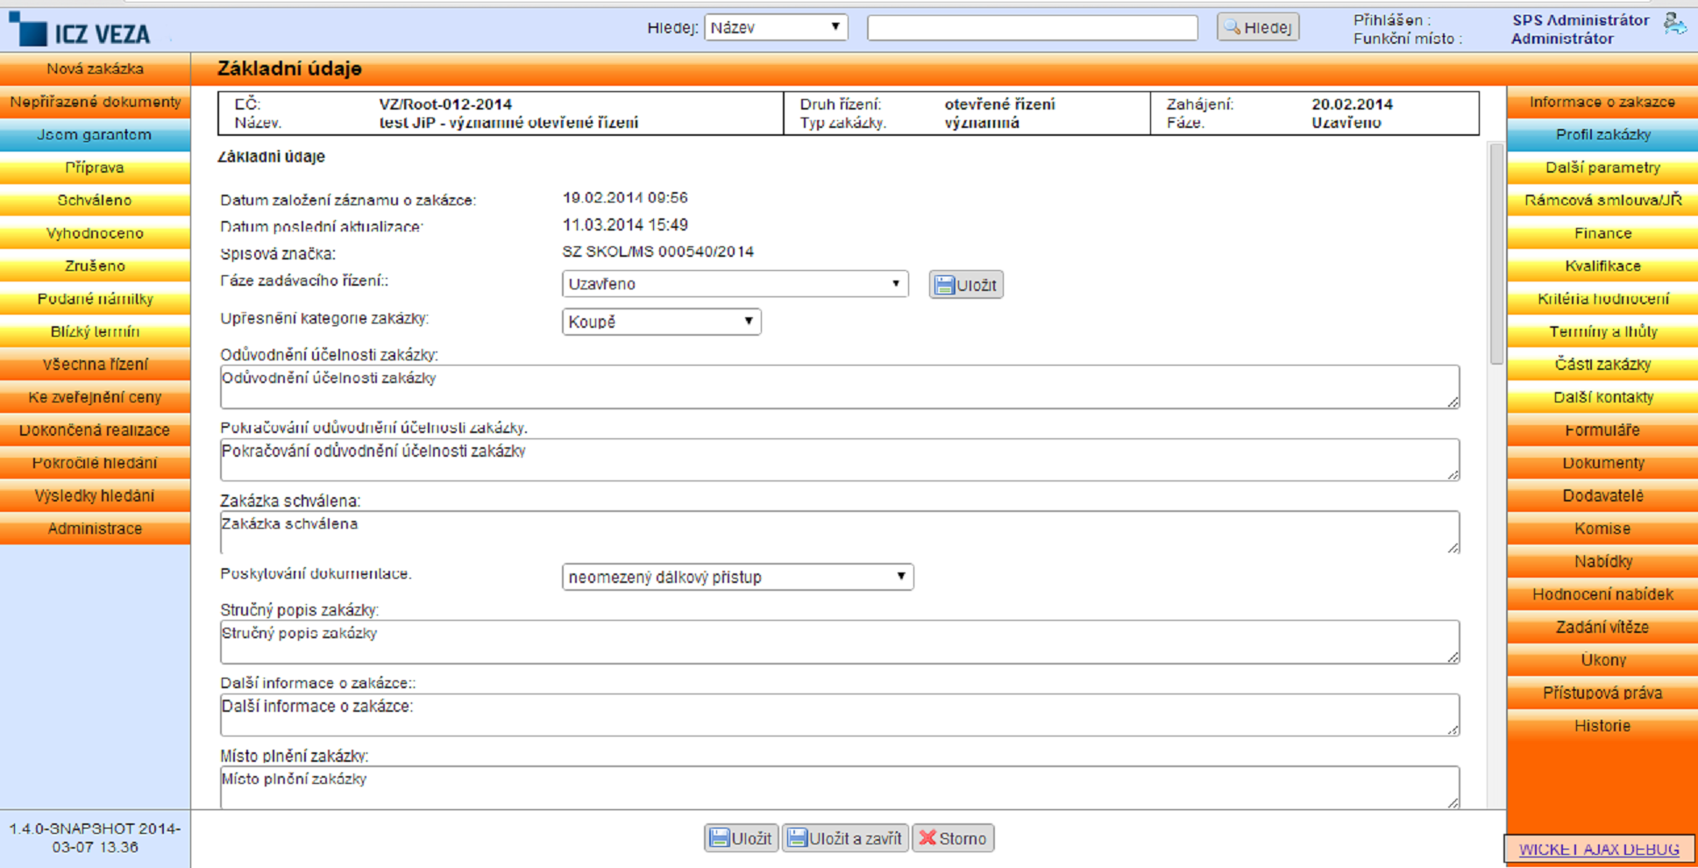Open Termíny a lhůty section

(x=1602, y=331)
